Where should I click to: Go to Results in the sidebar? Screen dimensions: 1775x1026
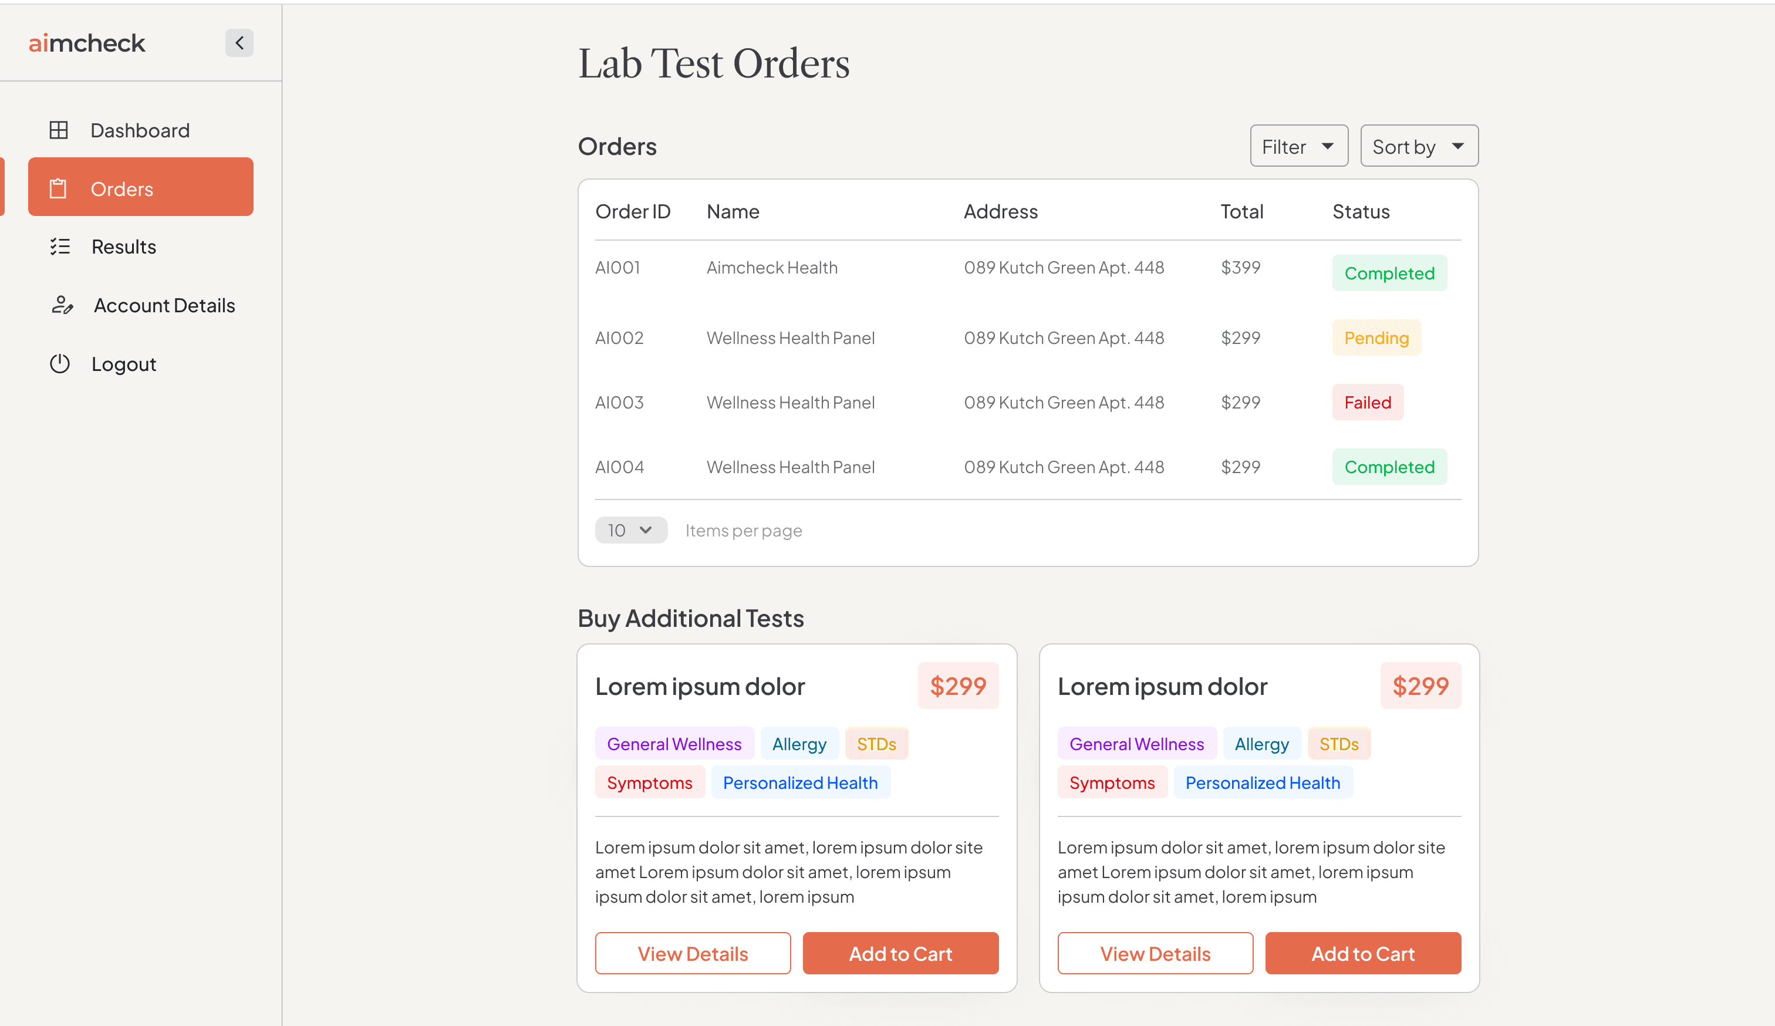click(x=141, y=247)
